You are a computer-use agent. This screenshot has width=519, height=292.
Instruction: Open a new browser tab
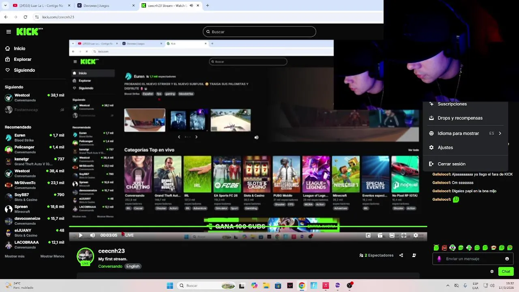click(x=208, y=6)
